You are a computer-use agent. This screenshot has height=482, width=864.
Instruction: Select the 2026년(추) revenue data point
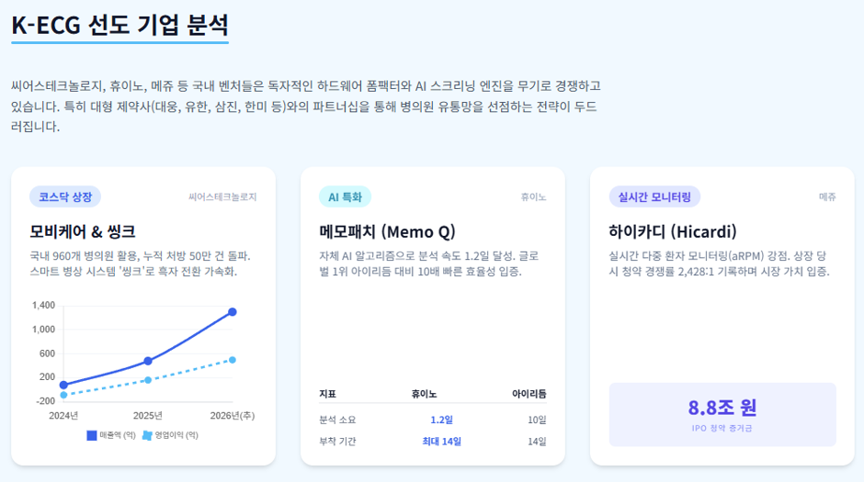pos(233,312)
